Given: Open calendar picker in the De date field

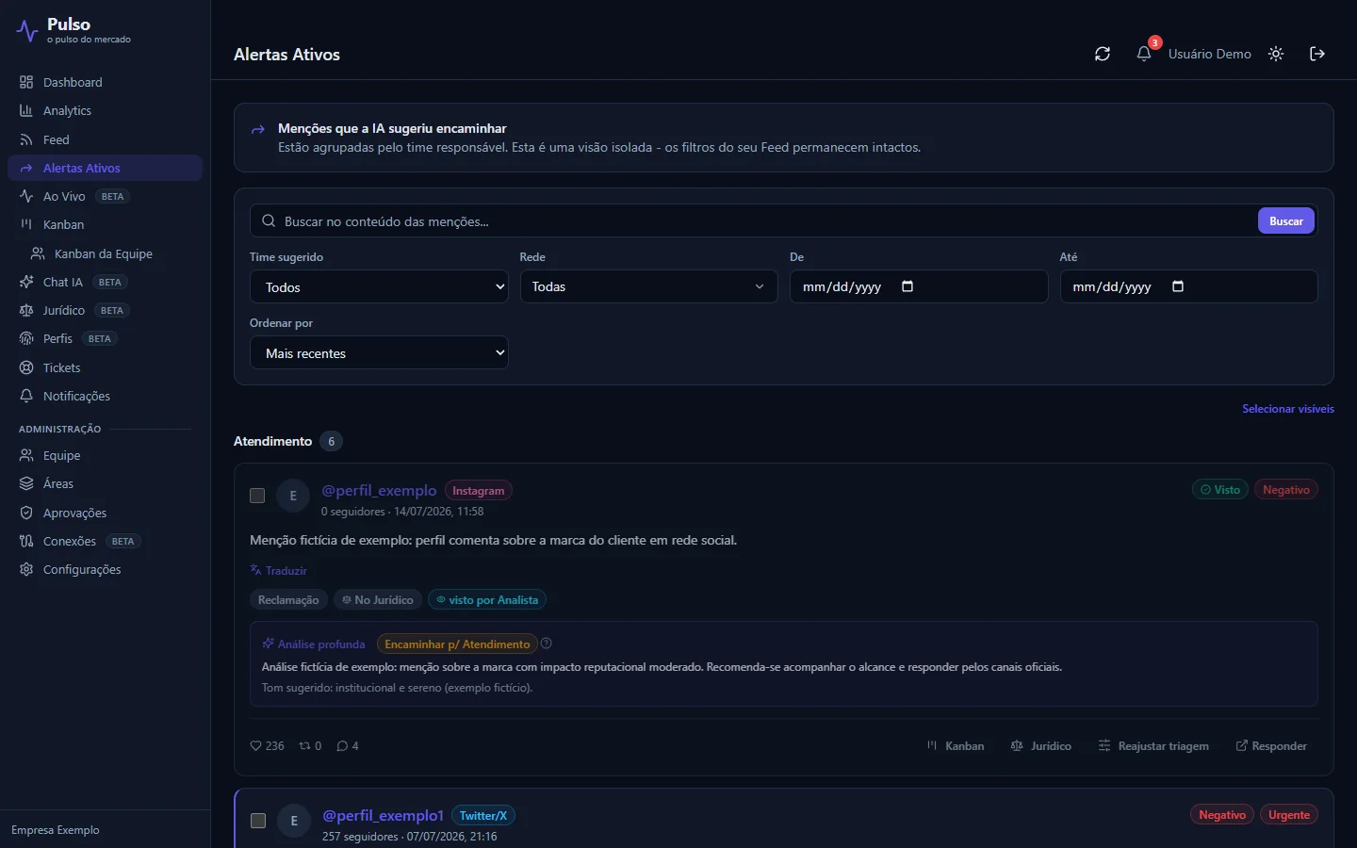Looking at the screenshot, I should (907, 286).
